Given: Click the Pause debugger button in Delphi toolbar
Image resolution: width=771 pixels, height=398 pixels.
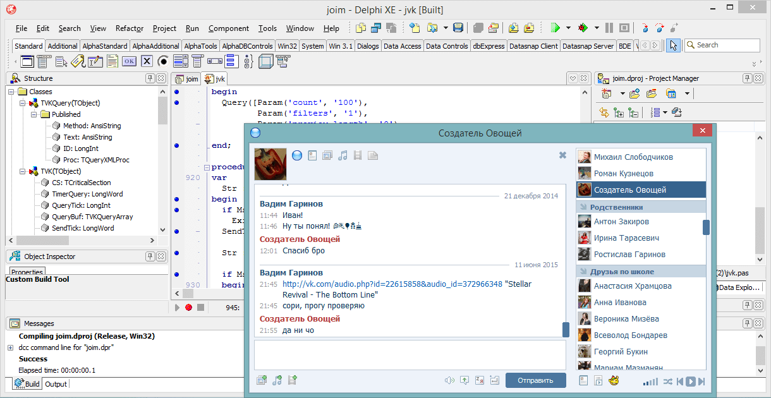Looking at the screenshot, I should pos(609,28).
